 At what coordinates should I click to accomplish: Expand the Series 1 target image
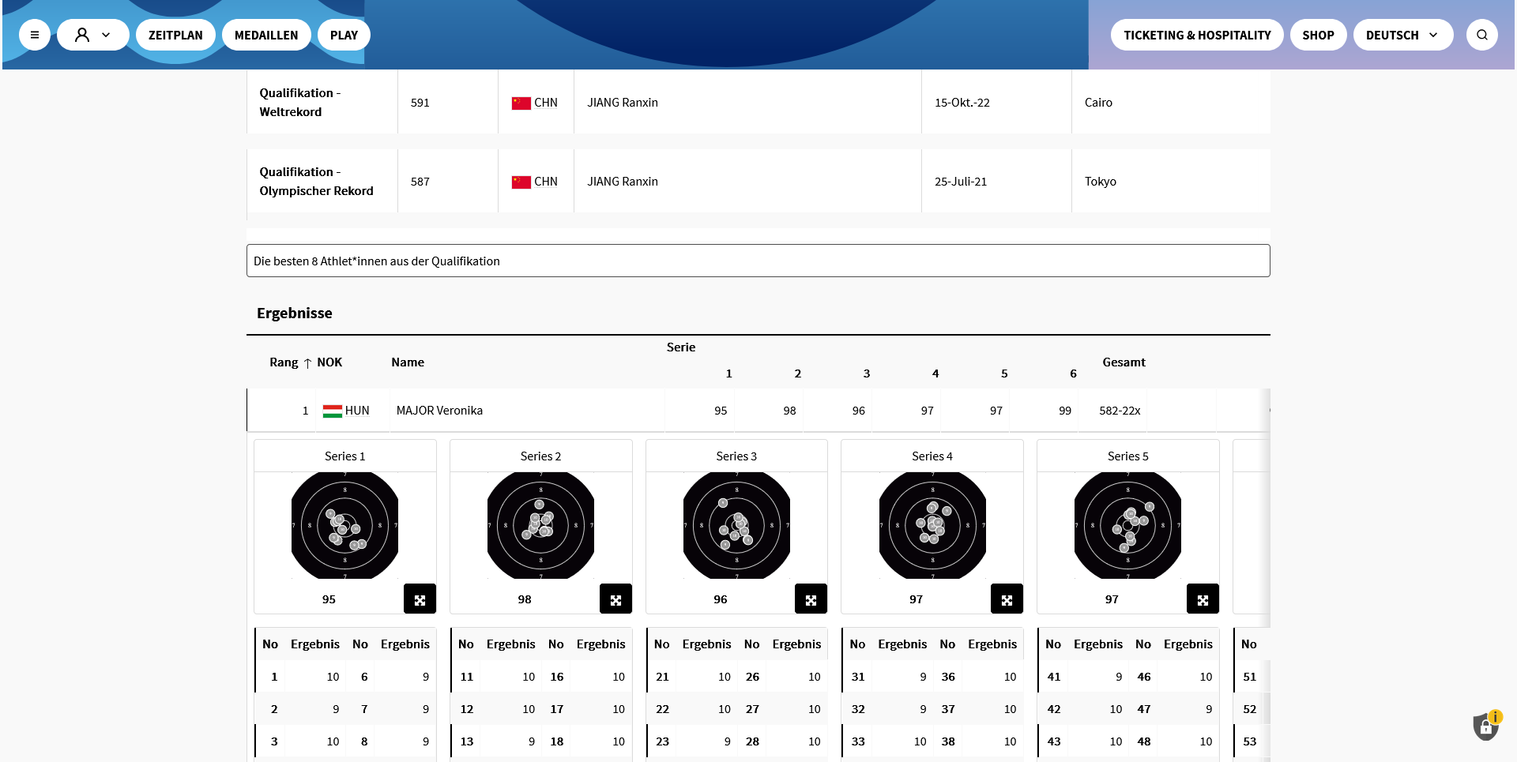point(420,599)
